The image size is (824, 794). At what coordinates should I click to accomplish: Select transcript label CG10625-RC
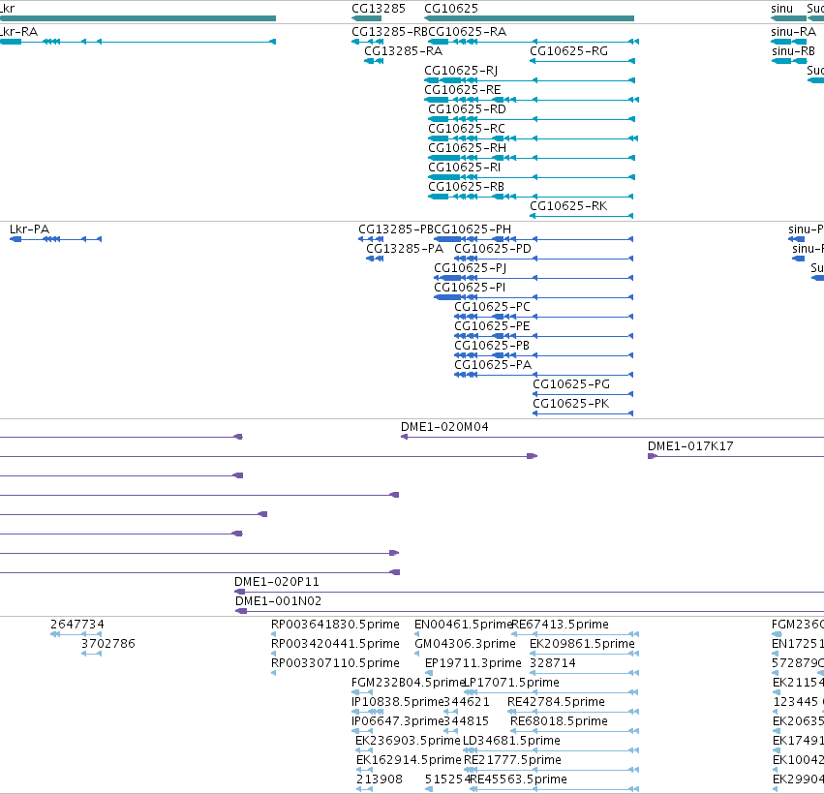click(x=467, y=130)
